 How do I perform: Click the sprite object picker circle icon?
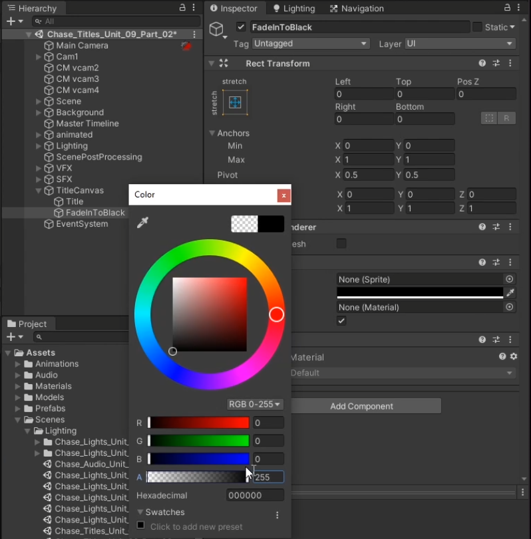510,280
